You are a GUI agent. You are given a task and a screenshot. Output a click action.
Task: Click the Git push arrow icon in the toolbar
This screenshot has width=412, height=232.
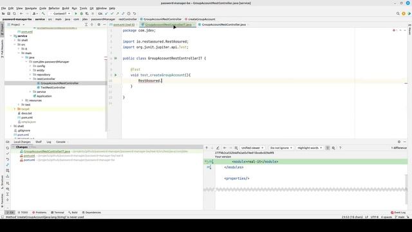(x=117, y=14)
